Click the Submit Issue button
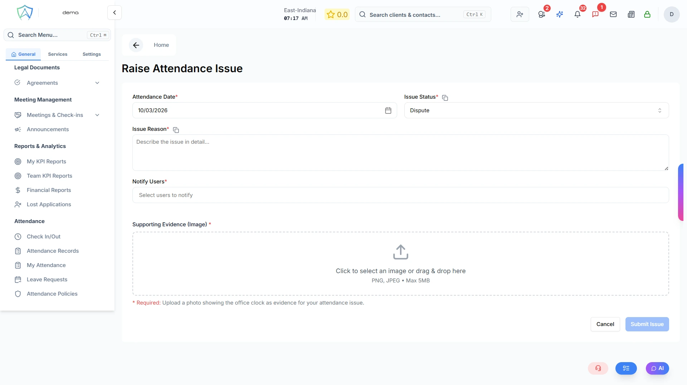This screenshot has height=385, width=687. point(647,324)
